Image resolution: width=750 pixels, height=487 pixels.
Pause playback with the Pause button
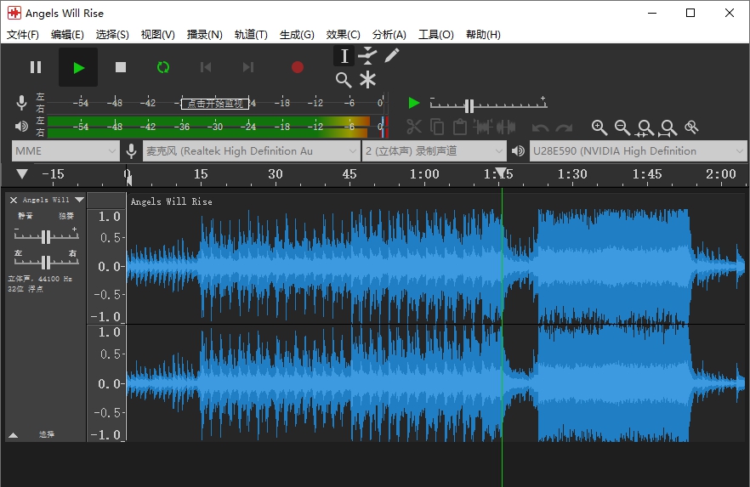click(36, 67)
